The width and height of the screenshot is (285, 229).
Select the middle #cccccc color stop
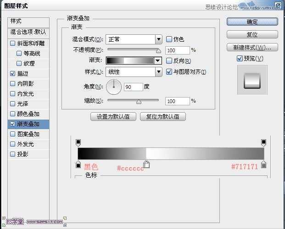[146, 164]
